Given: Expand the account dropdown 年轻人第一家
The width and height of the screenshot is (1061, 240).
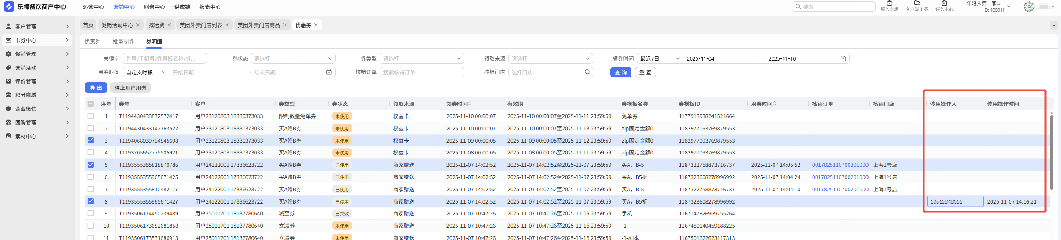Looking at the screenshot, I should pyautogui.click(x=1009, y=6).
